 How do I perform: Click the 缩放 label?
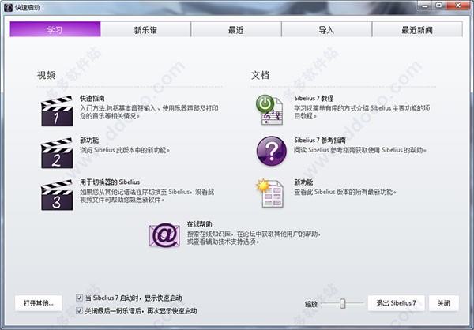point(311,304)
